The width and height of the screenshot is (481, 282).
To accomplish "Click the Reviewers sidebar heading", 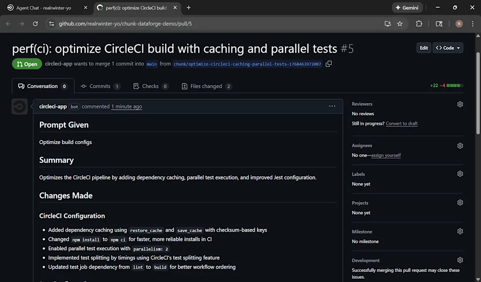I will click(362, 104).
